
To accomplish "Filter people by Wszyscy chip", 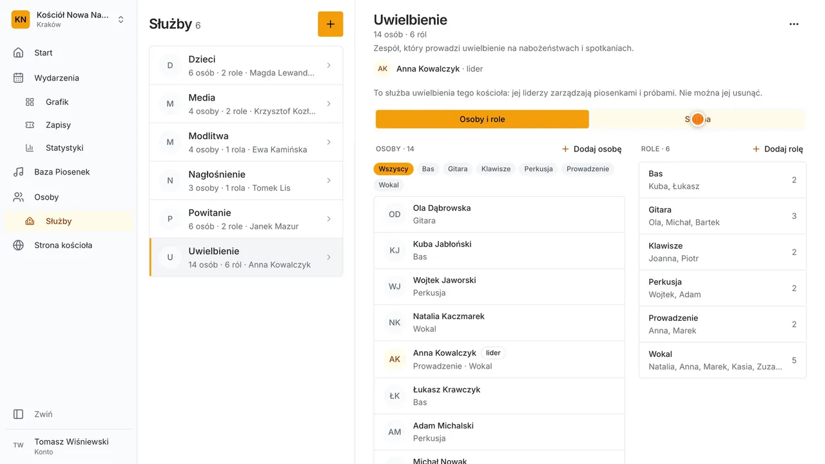I will pyautogui.click(x=393, y=169).
